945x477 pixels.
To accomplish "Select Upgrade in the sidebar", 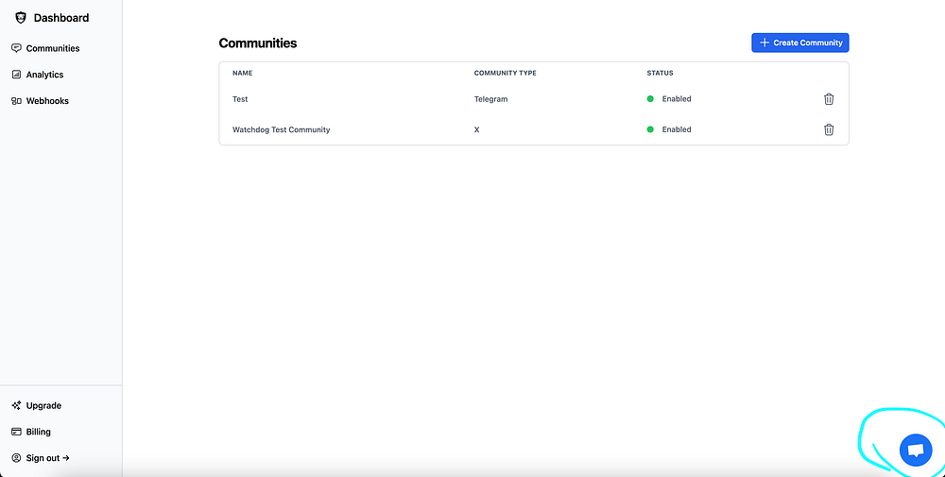I will coord(43,405).
